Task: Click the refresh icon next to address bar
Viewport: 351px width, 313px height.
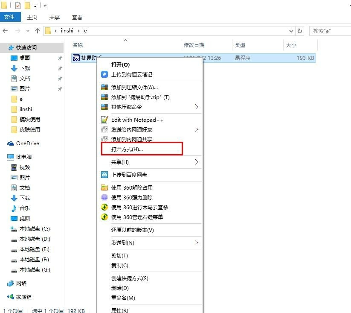Action: pos(300,31)
